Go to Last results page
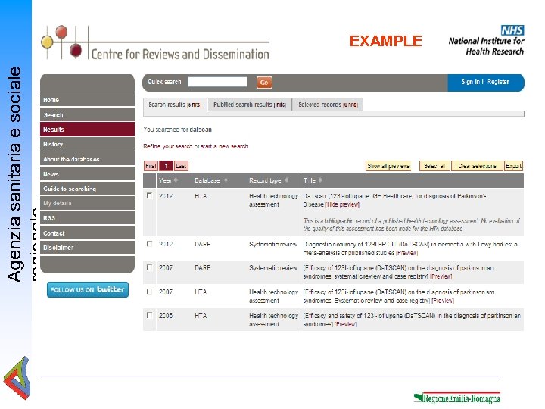Viewport: 545px width, 409px height. (181, 166)
